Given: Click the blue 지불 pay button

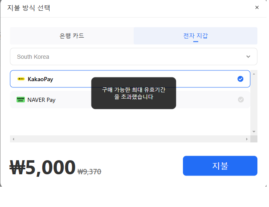Looking at the screenshot, I should click(x=220, y=166).
